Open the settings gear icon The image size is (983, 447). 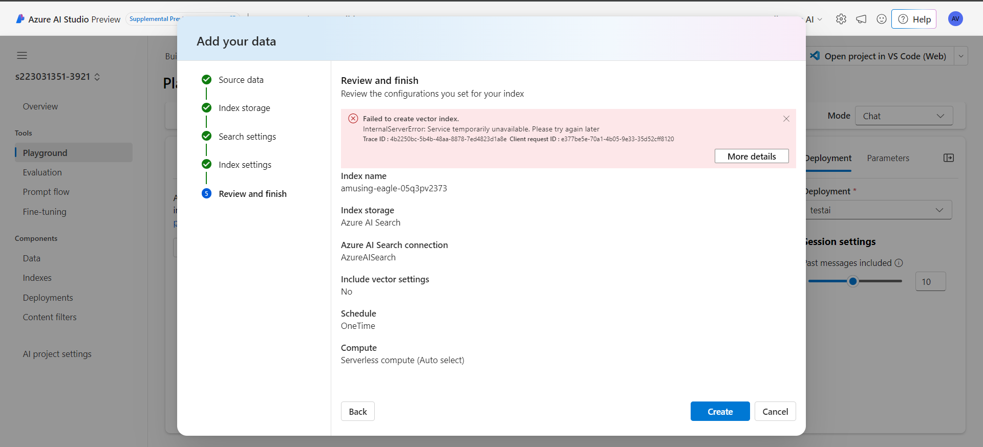tap(841, 19)
